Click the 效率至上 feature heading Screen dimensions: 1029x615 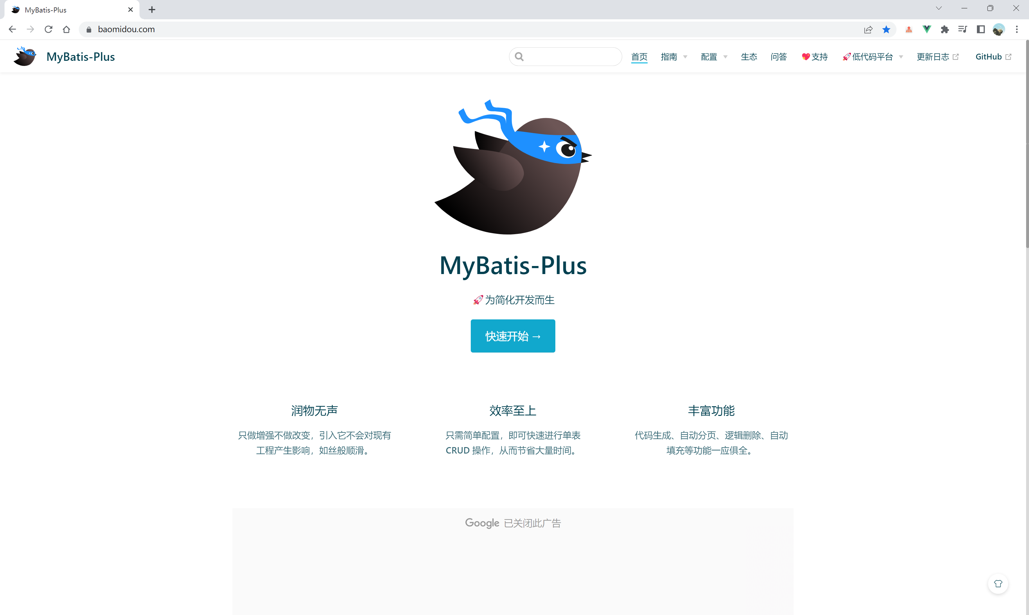pos(513,411)
